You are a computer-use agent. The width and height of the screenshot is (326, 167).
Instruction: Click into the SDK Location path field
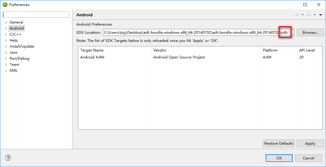point(198,33)
